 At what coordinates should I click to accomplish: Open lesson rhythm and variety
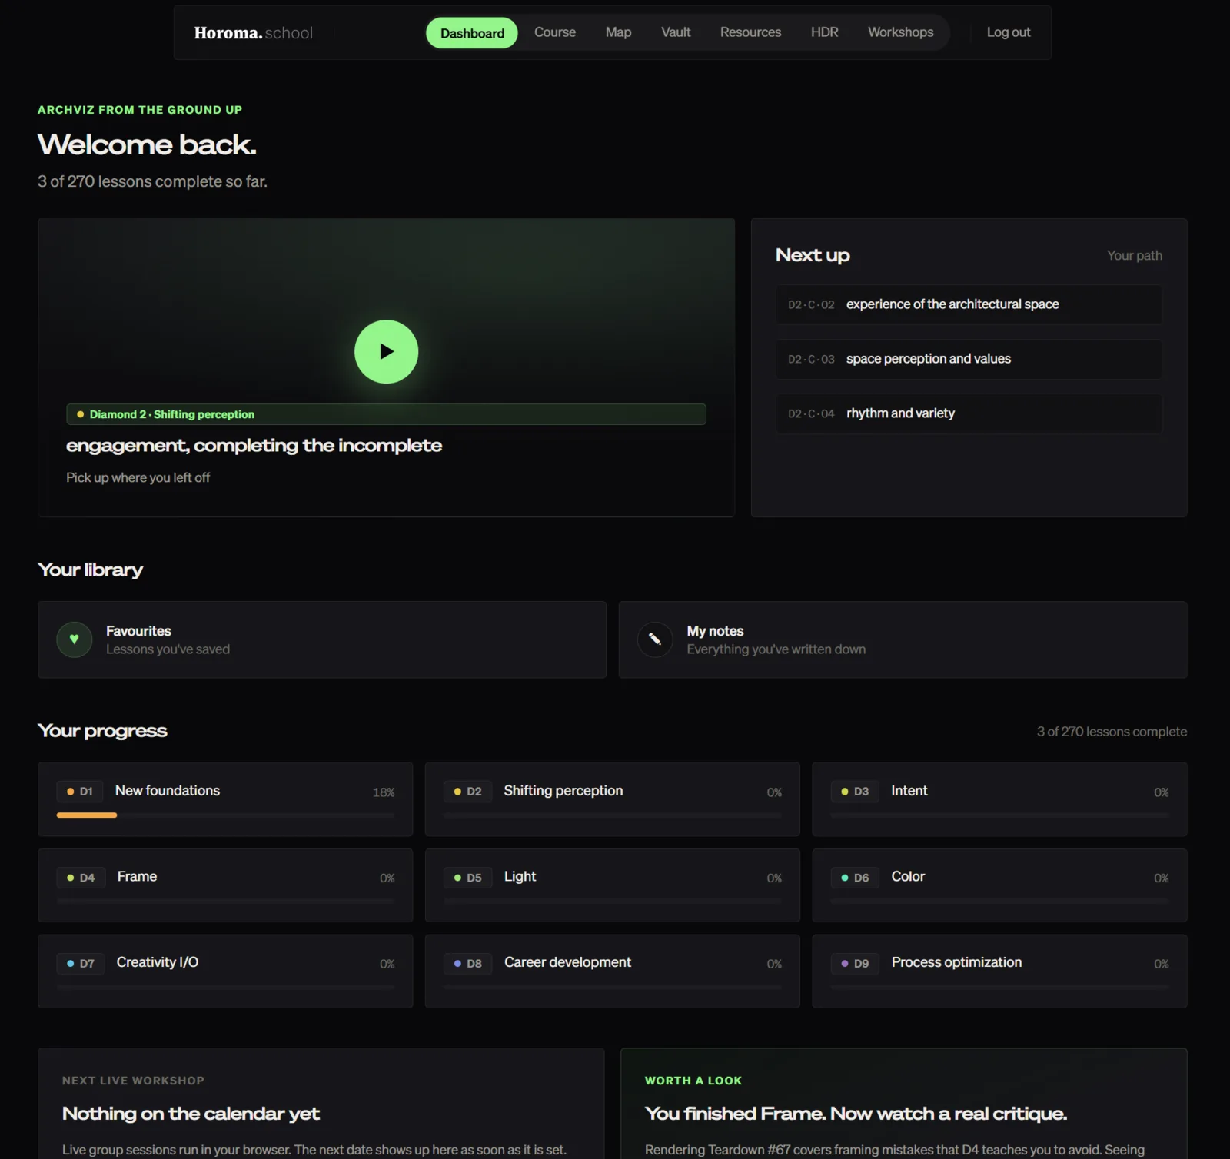(x=969, y=413)
